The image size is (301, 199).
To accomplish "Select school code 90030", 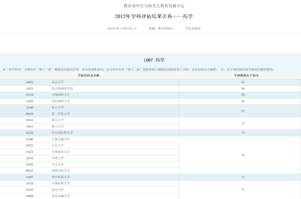I will pyautogui.click(x=29, y=114).
